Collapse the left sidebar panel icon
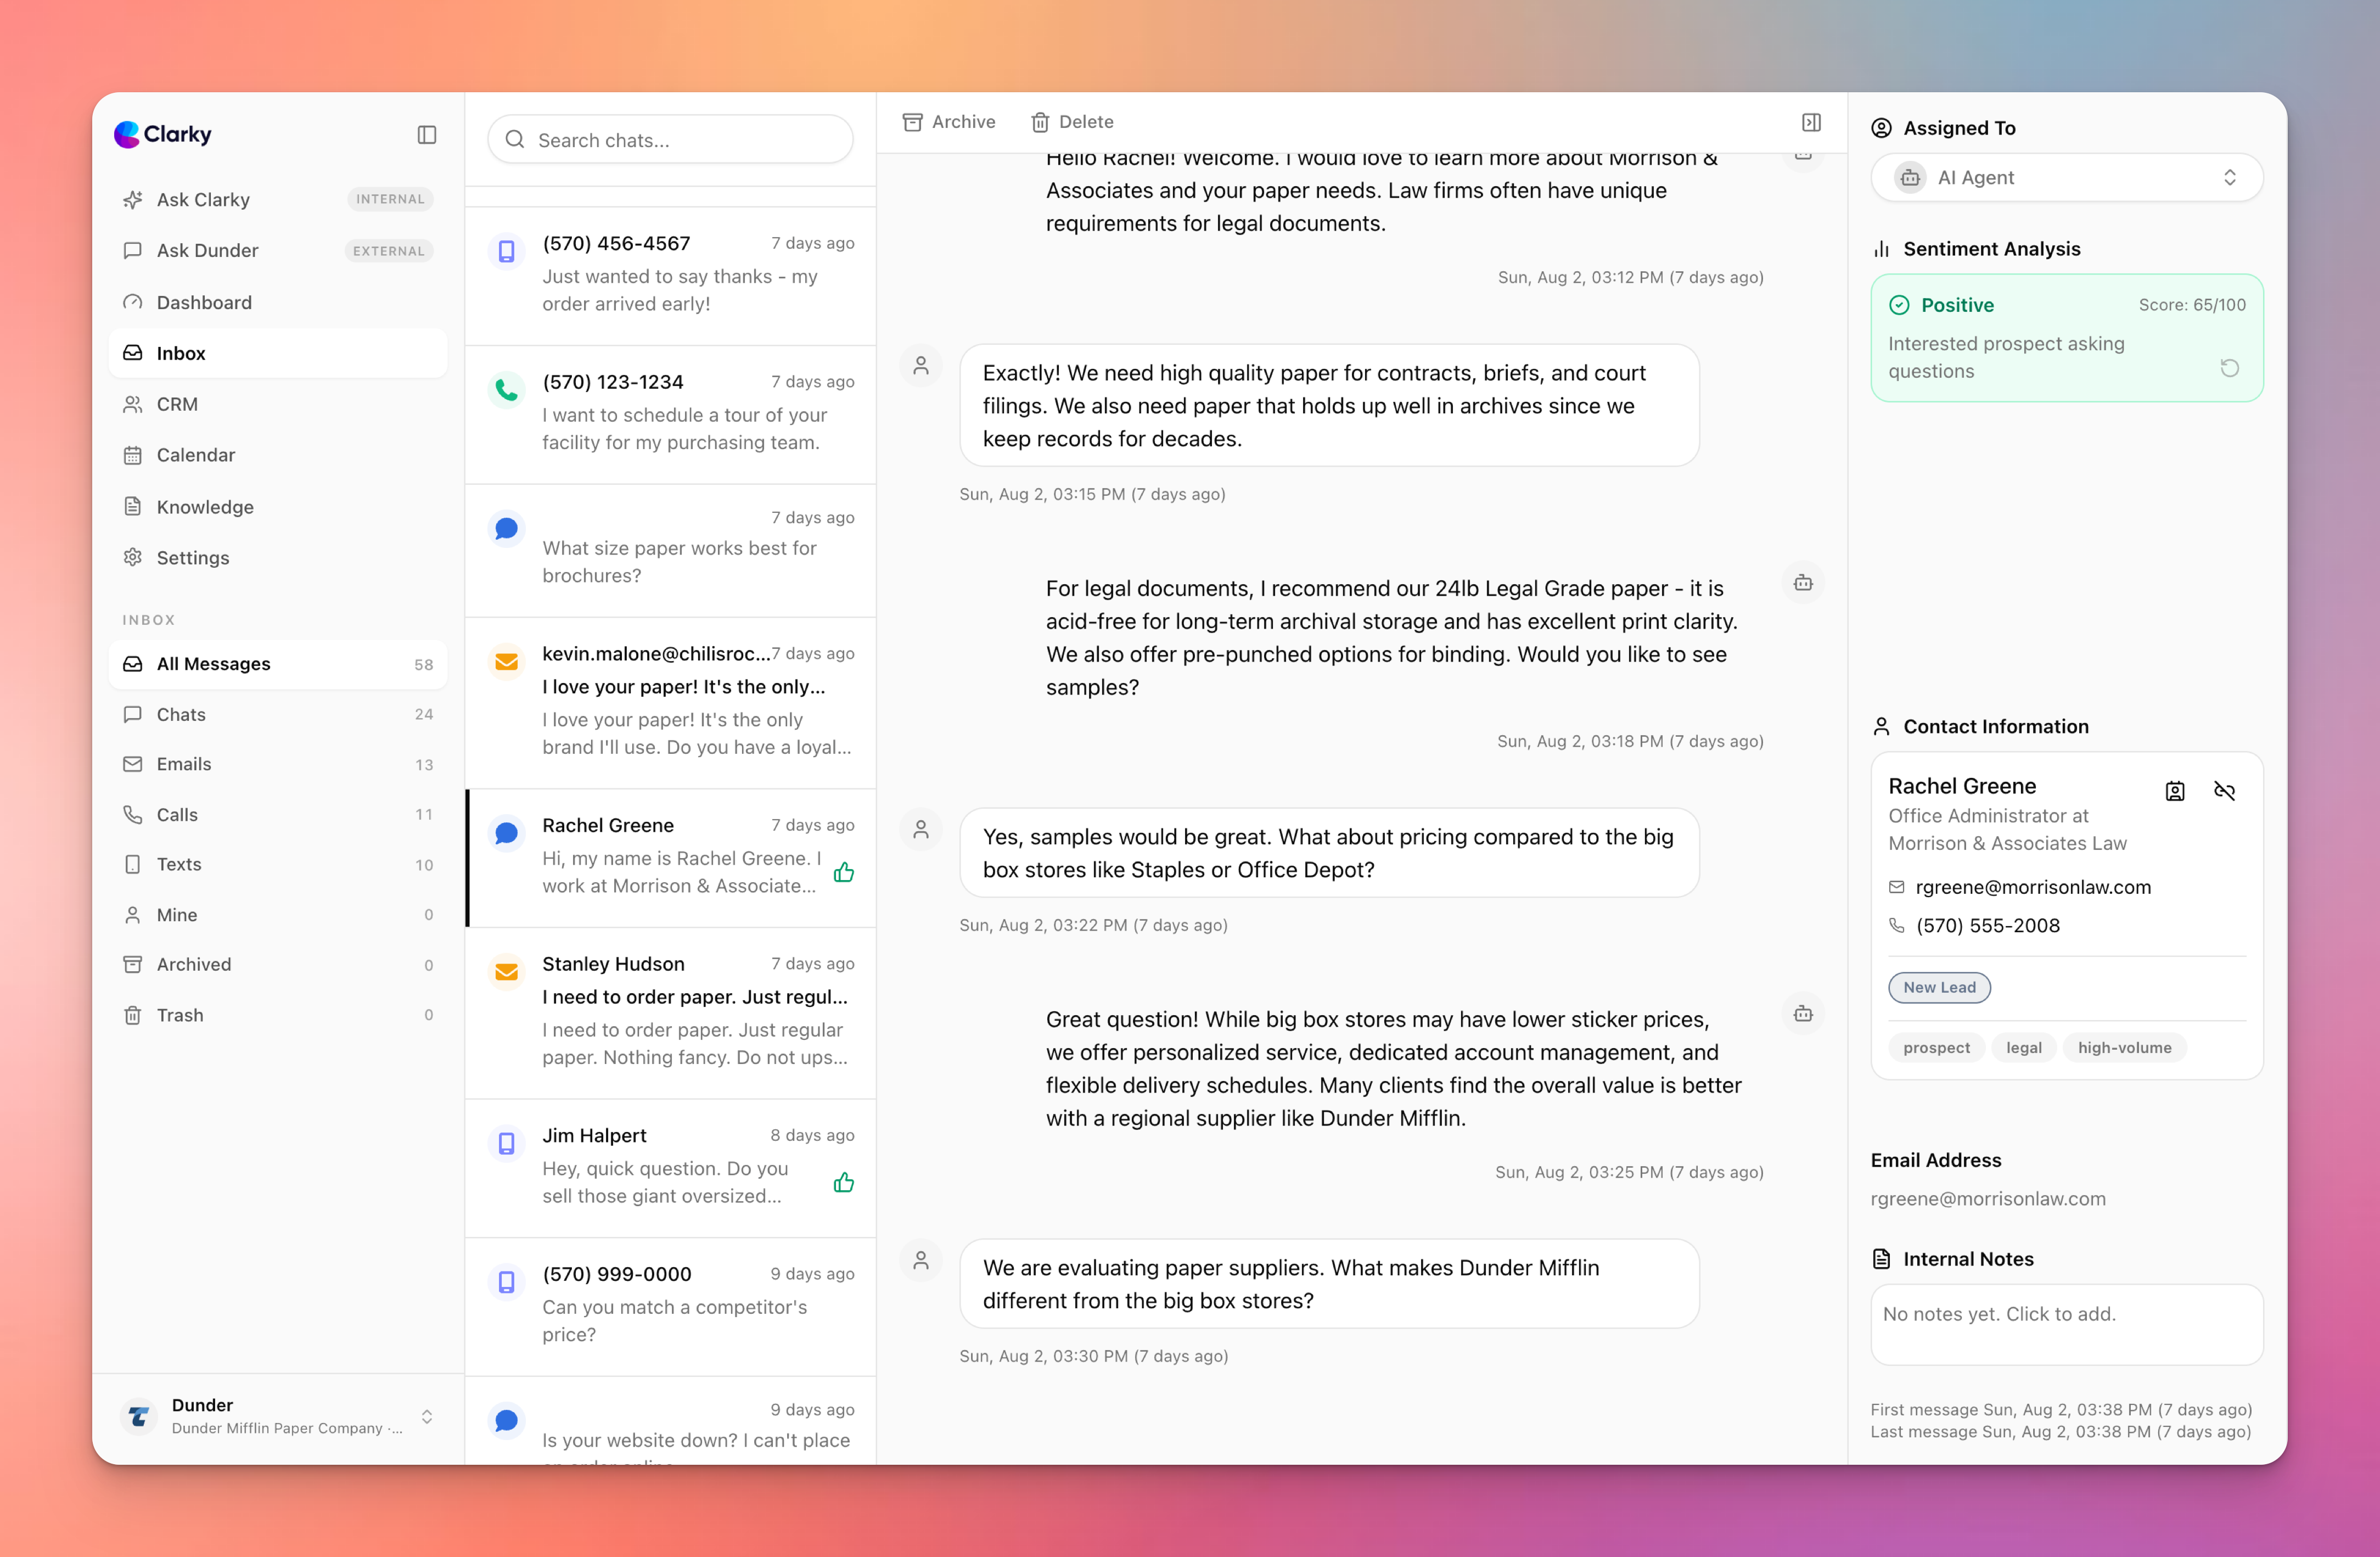Screen dimensions: 2380x1557 click(x=427, y=135)
